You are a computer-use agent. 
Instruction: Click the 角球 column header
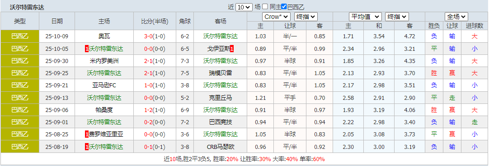(185, 21)
